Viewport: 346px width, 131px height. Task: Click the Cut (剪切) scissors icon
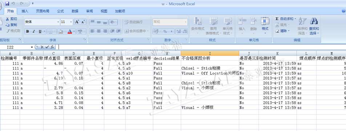pyautogui.click(x=7, y=19)
